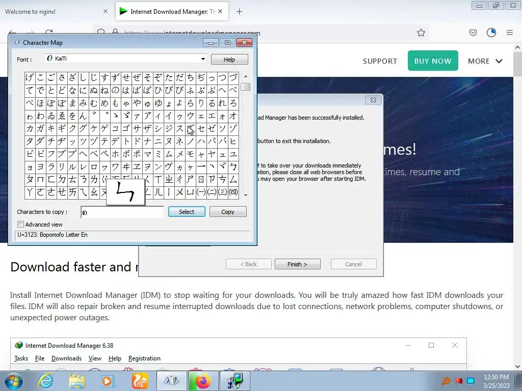
Task: Open the File menu in IDM image
Action: click(x=40, y=358)
